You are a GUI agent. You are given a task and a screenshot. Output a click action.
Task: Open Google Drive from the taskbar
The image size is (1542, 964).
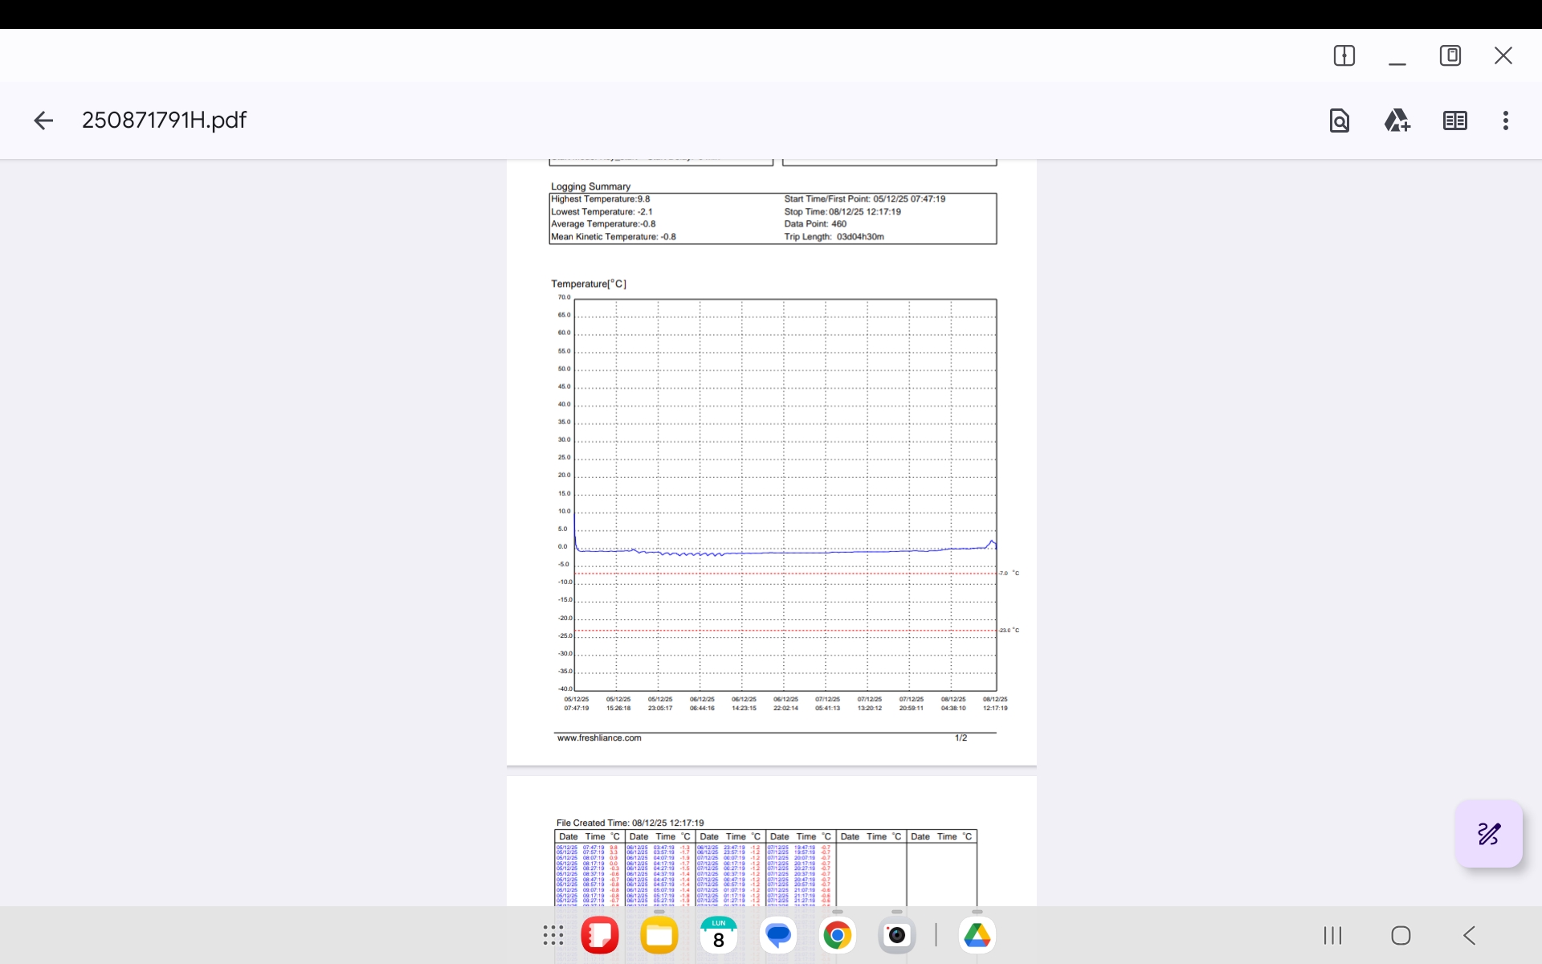click(977, 935)
